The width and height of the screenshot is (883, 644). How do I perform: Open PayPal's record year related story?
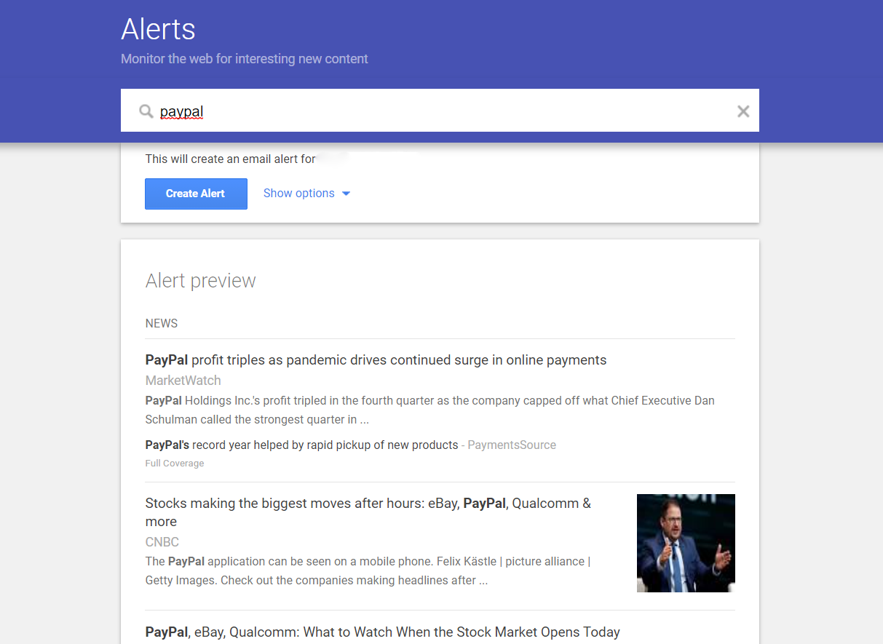(x=301, y=445)
